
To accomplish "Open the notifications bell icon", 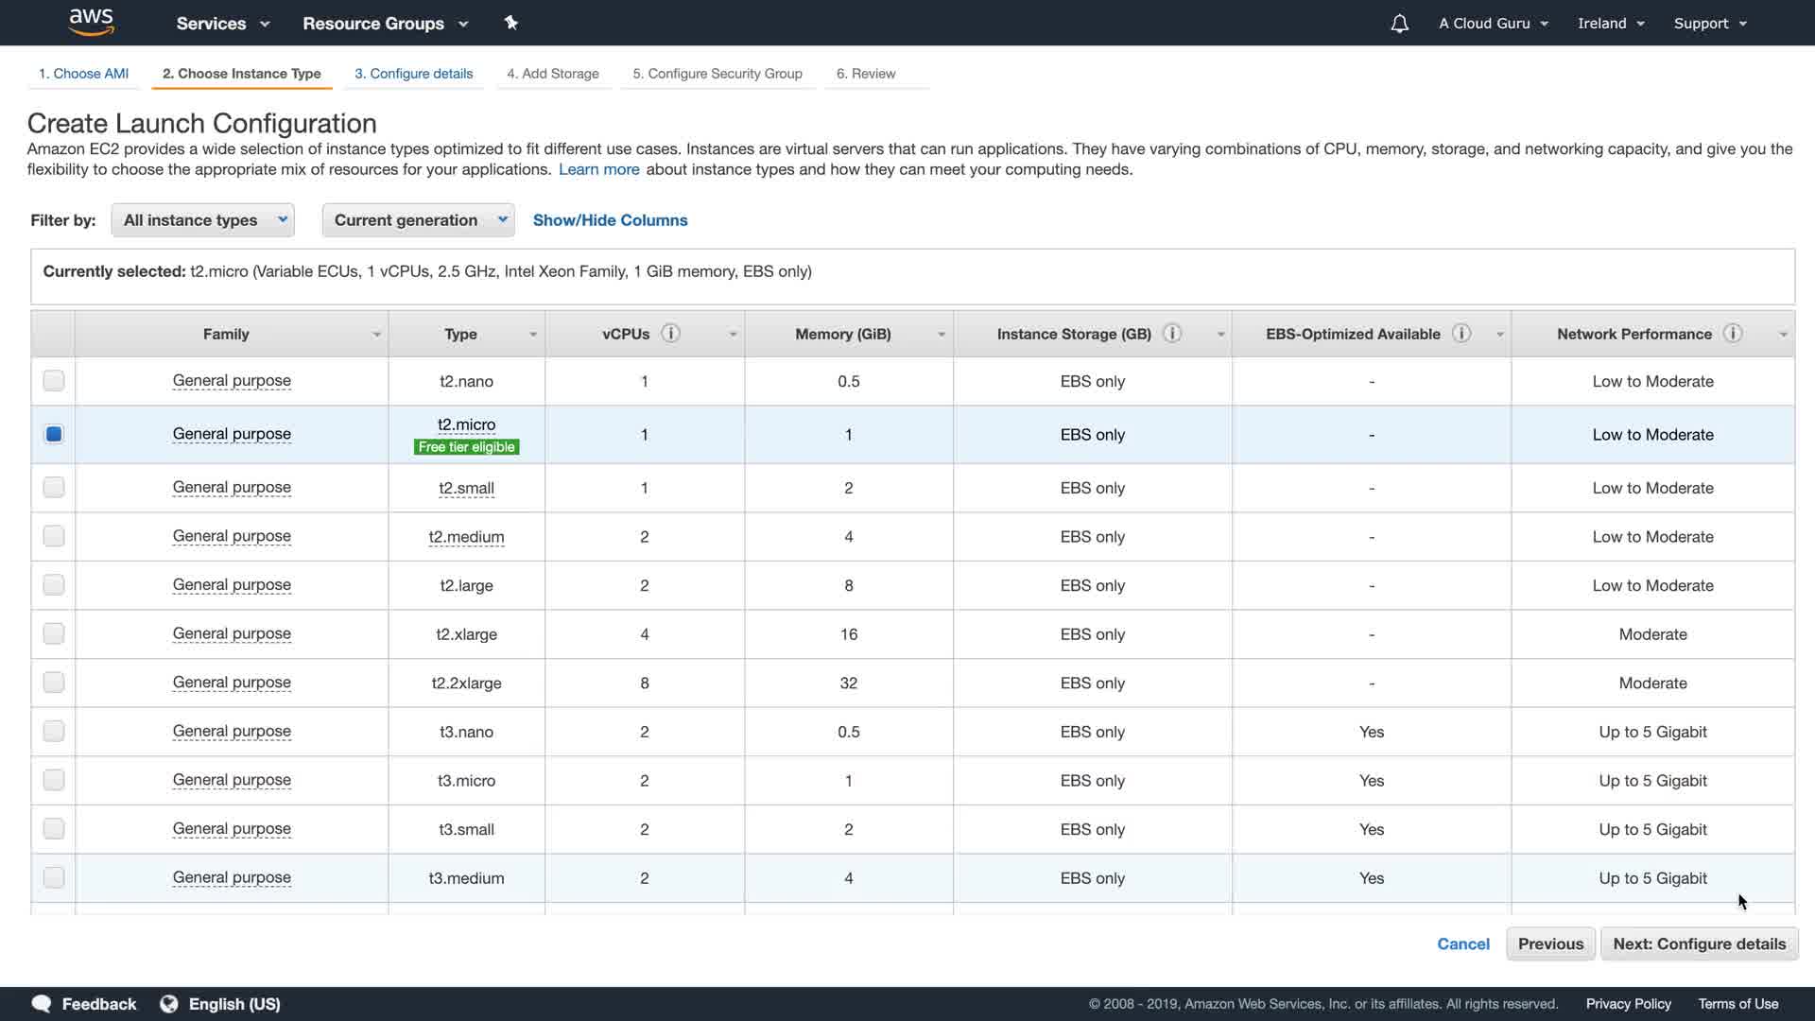I will [1399, 24].
